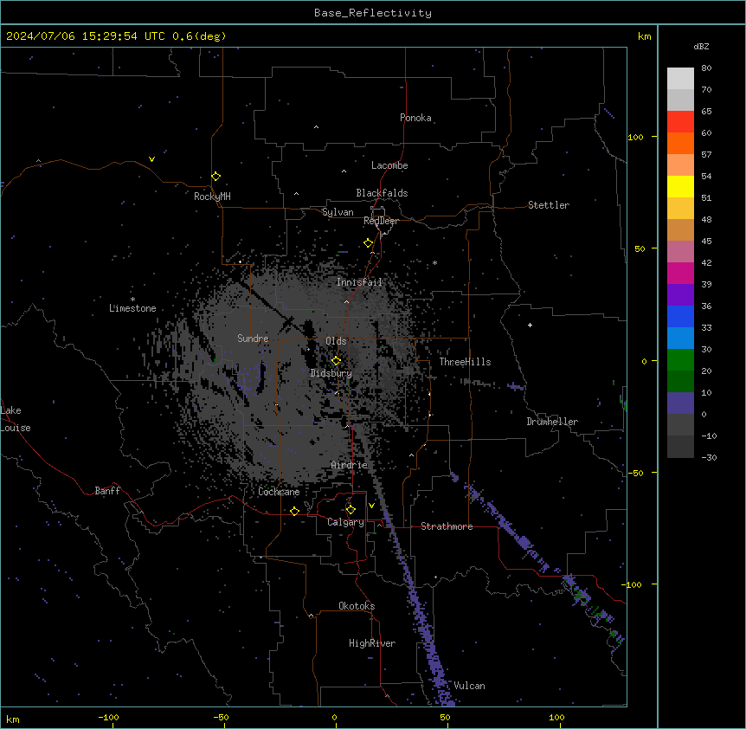Click the Ponoka label
The width and height of the screenshot is (746, 729).
pos(415,118)
